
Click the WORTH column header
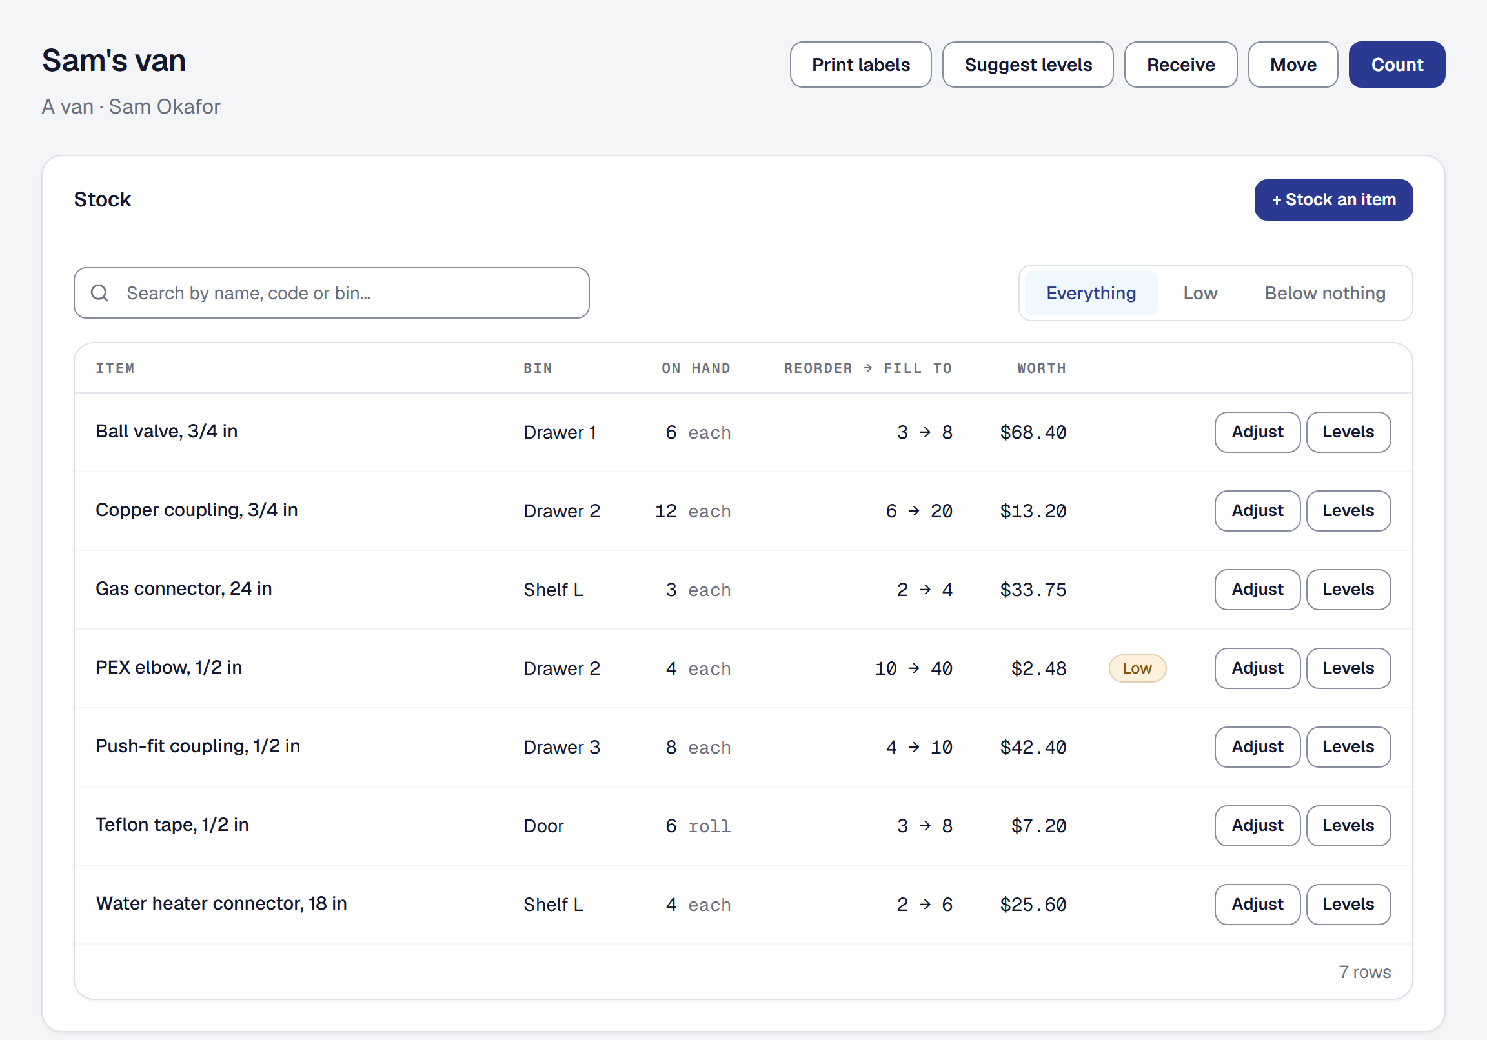pos(1041,368)
